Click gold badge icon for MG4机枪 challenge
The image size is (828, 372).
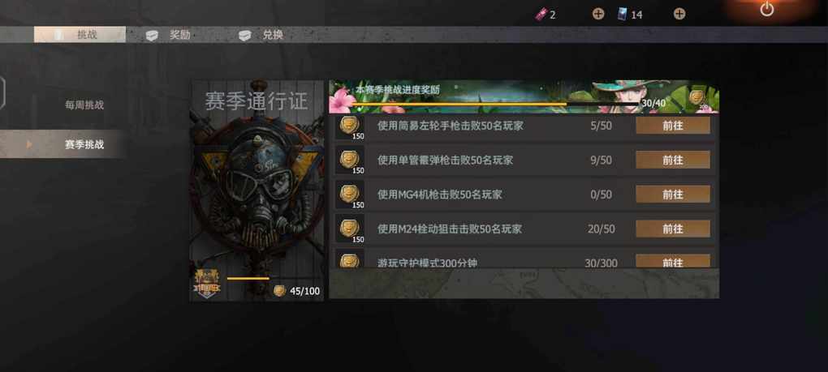click(350, 194)
